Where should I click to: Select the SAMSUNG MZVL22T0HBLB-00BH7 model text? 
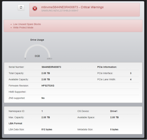pyautogui.click(x=60, y=11)
